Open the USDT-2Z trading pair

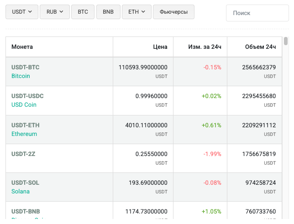coord(23,154)
